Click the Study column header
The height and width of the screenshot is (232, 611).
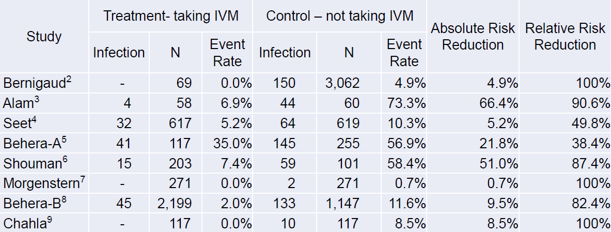coord(44,37)
